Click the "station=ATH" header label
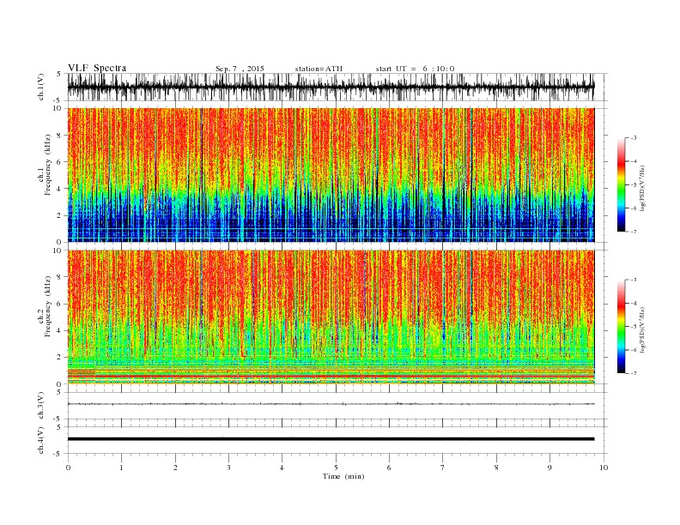This screenshot has height=525, width=680. [x=319, y=69]
